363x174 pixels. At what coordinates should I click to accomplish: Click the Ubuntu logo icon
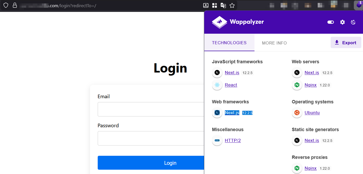pyautogui.click(x=297, y=113)
